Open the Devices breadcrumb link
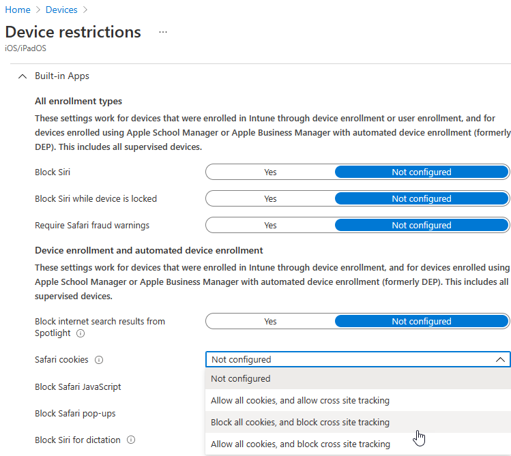Image resolution: width=511 pixels, height=456 pixels. point(61,10)
